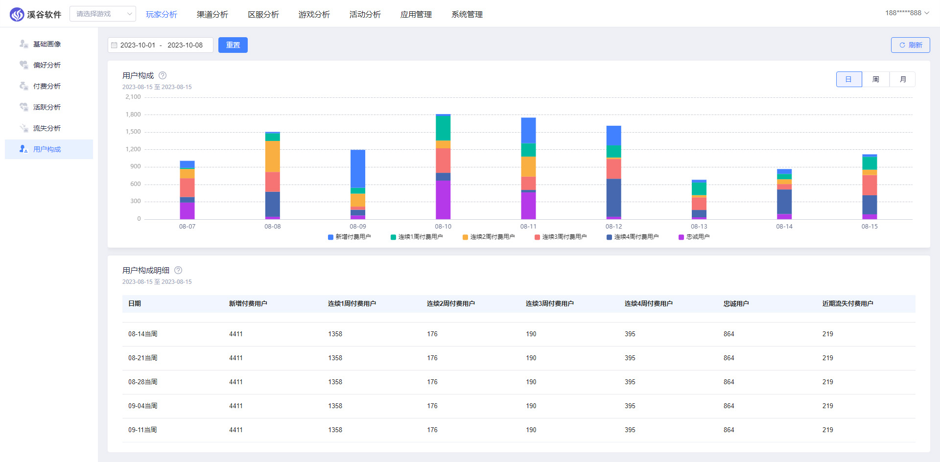940x462 pixels.
Task: Click the help icon beside 用户构成 title
Action: [x=163, y=75]
